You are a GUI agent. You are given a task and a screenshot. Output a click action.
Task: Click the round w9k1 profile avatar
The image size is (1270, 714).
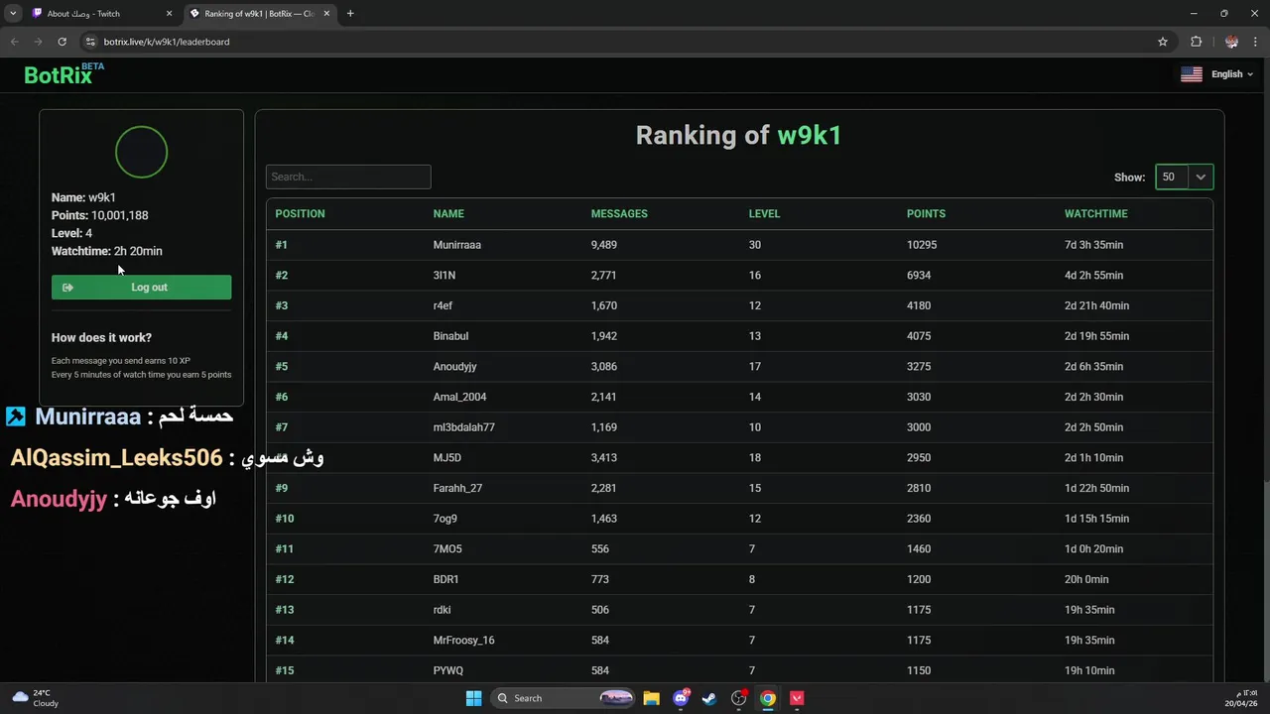coord(141,152)
